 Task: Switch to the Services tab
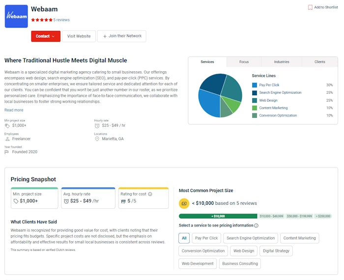(207, 62)
